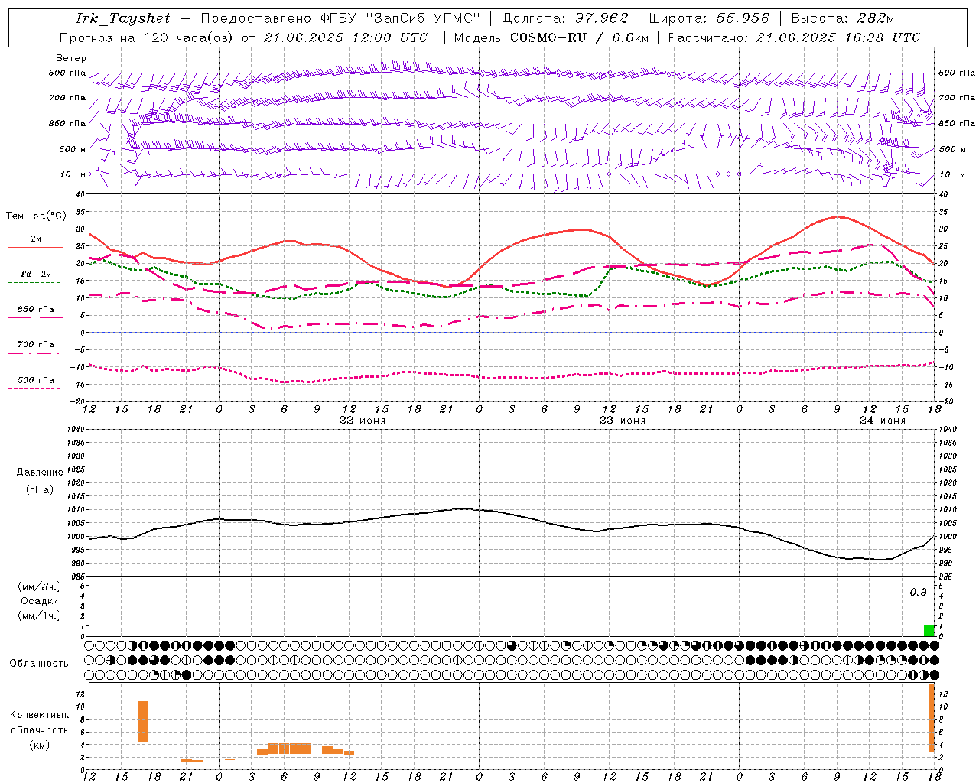Image resolution: width=979 pixels, height=783 pixels.
Task: Click the Прогноз на 120 часа(ов) text
Action: click(147, 37)
